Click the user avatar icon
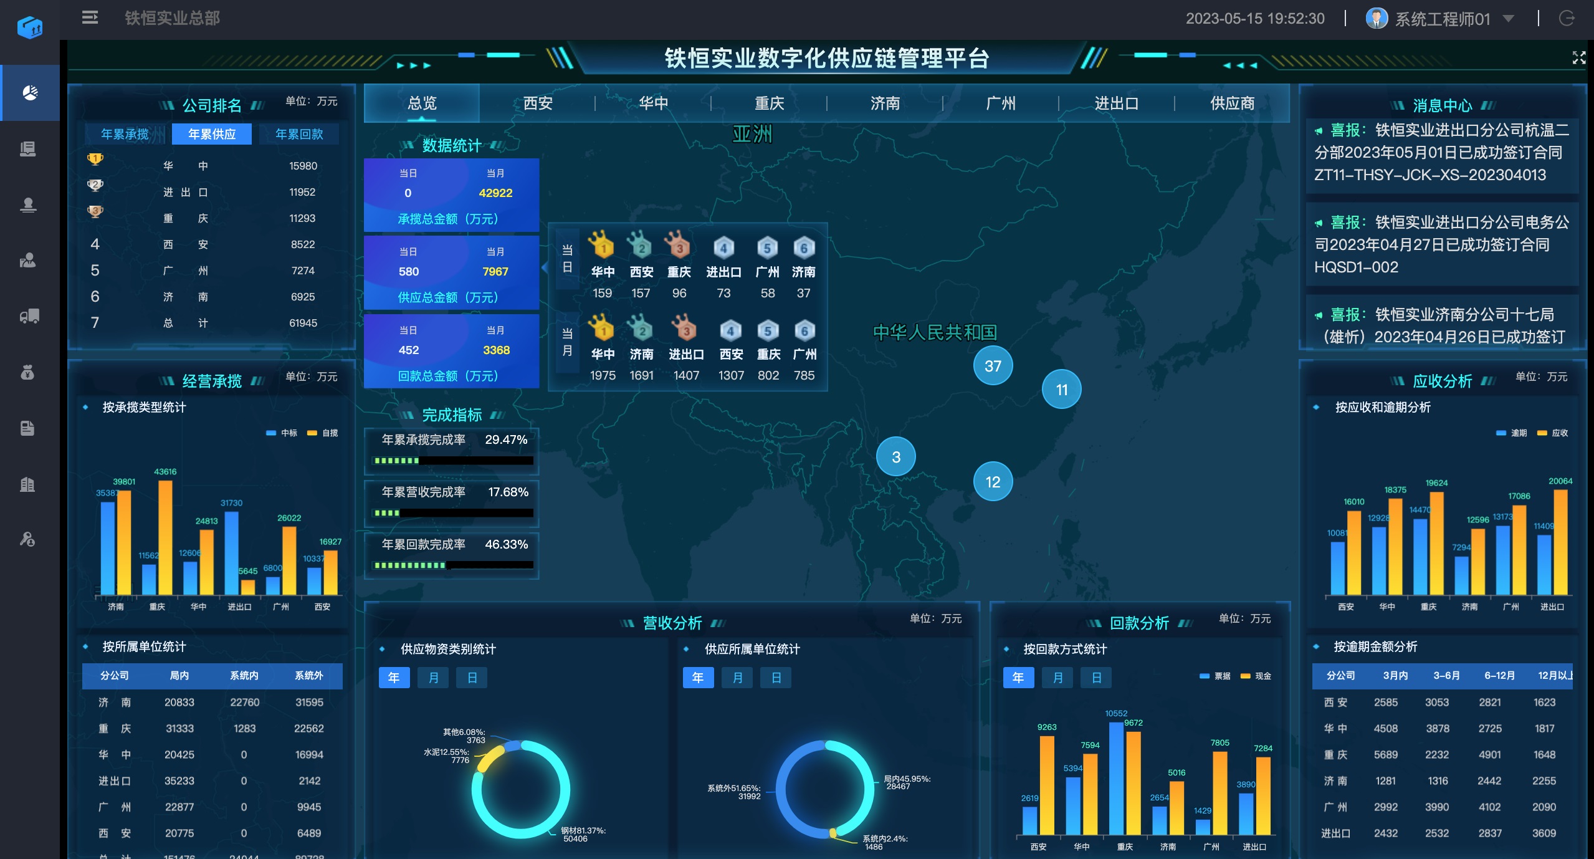The width and height of the screenshot is (1594, 859). coord(1376,18)
